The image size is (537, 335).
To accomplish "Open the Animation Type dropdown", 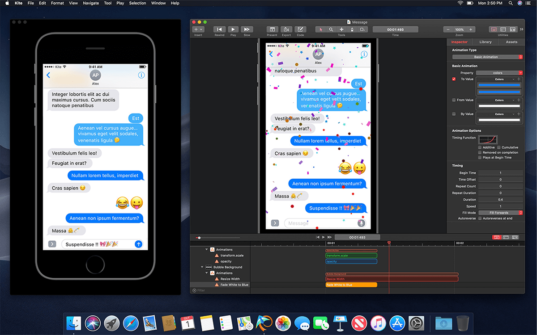I will [x=487, y=57].
